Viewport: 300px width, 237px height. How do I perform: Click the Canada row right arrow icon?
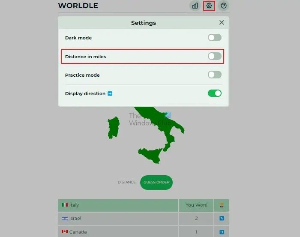click(x=222, y=232)
